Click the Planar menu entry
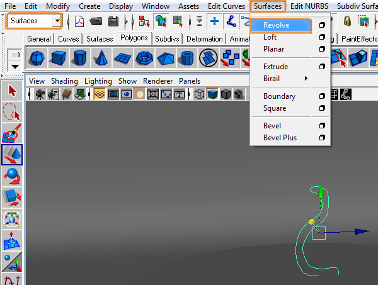Screen dimensions: 378x285 (x=273, y=49)
